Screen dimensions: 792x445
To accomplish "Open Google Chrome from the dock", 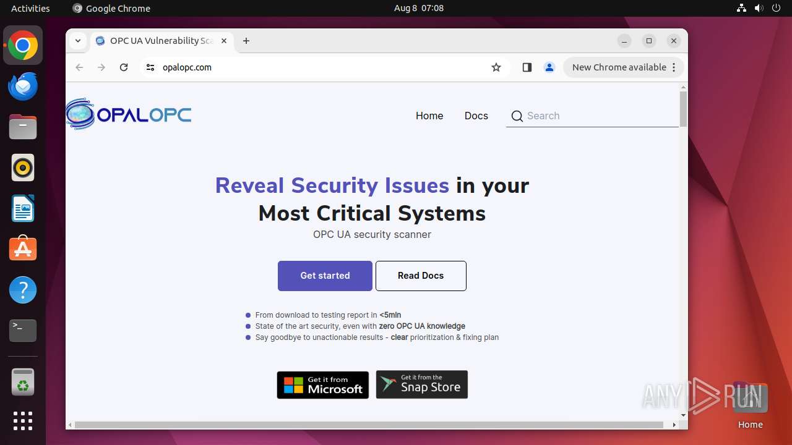I will tap(23, 45).
